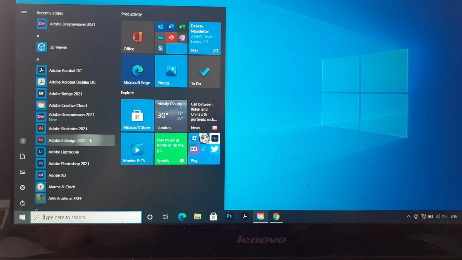Open Photoshop from the taskbar
Screen dimensions: 462x260
[x=229, y=216]
